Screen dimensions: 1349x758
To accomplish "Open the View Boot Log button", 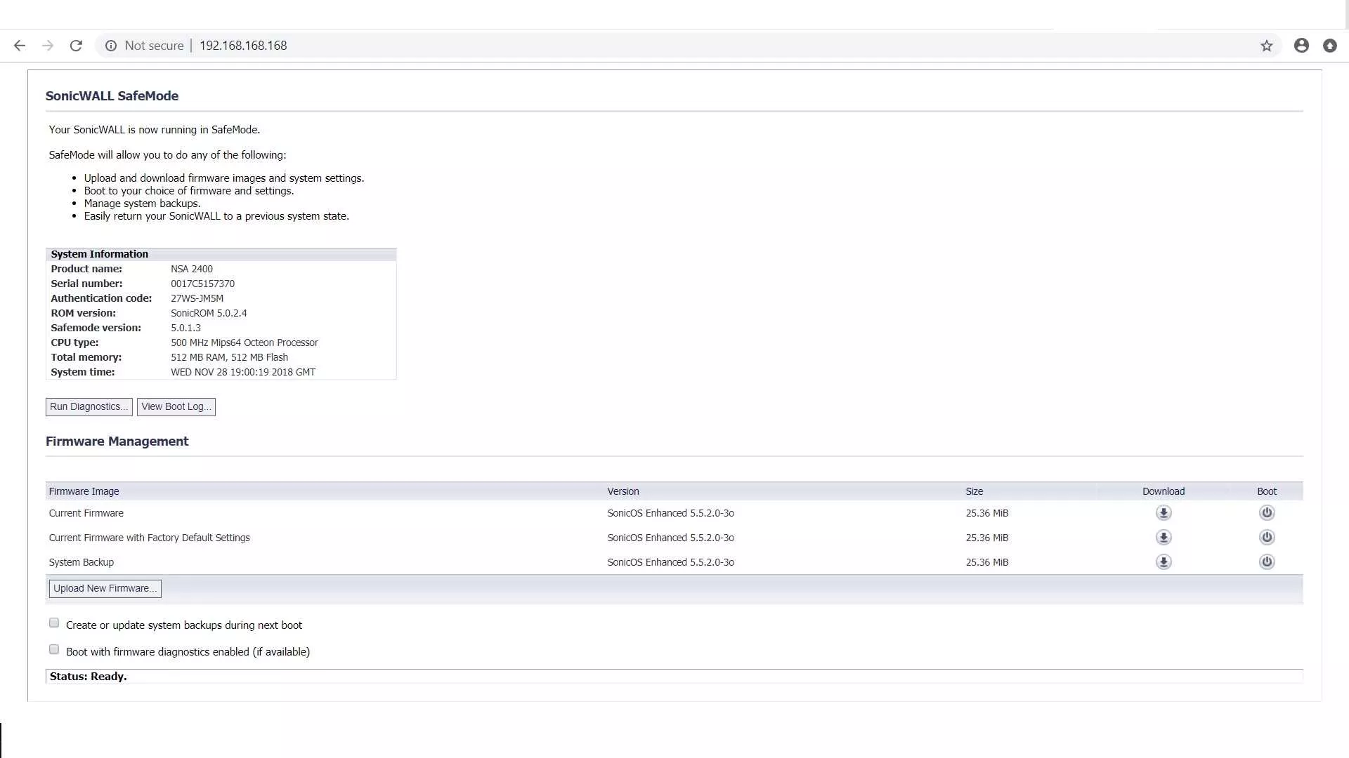I will 176,407.
